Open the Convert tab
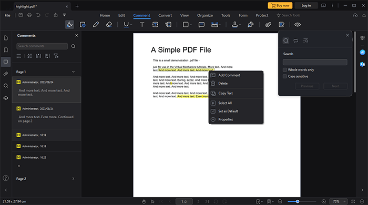The width and height of the screenshot is (368, 205). pyautogui.click(x=165, y=15)
